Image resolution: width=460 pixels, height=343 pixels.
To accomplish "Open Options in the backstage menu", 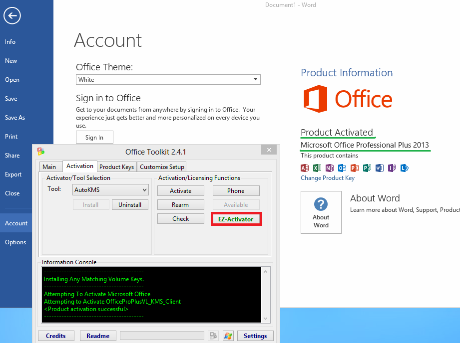I will coord(16,242).
